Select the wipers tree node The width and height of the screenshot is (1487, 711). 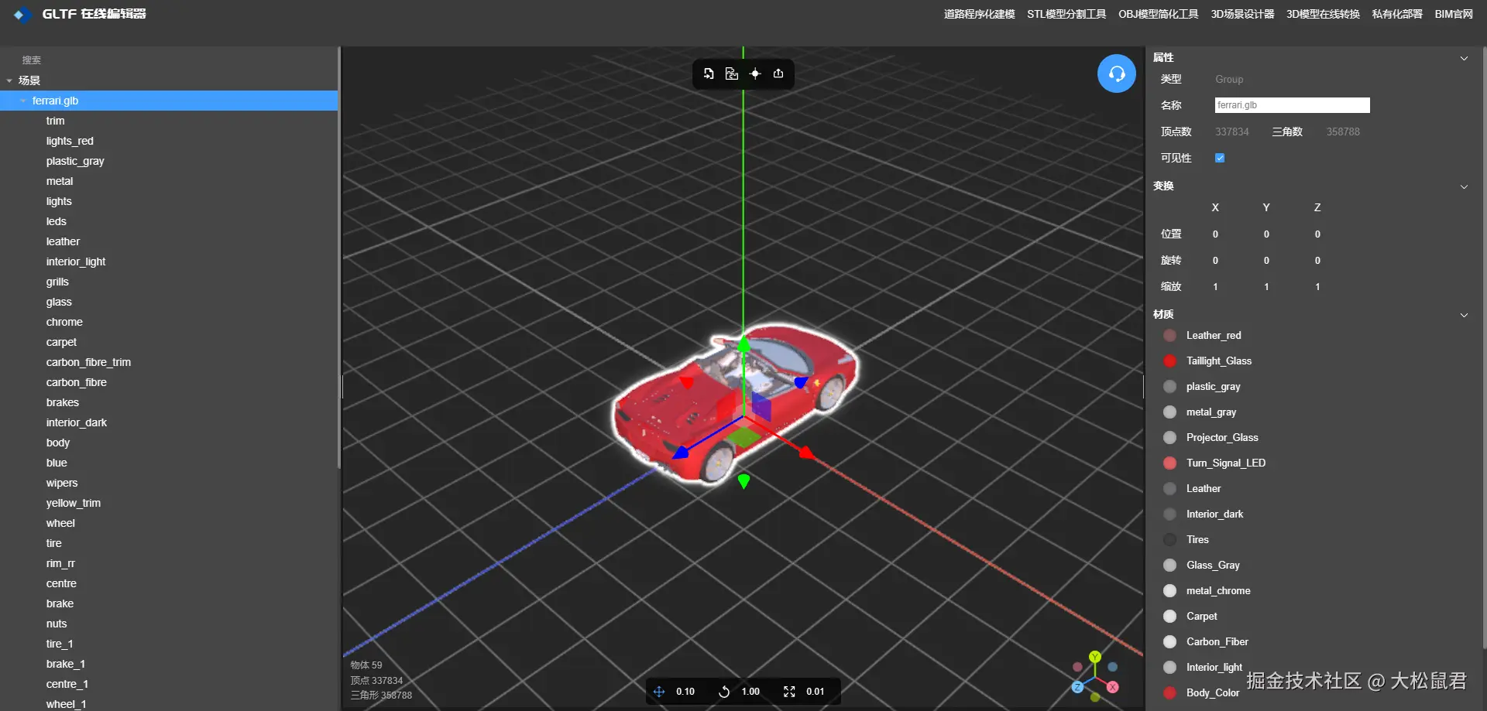click(x=169, y=483)
